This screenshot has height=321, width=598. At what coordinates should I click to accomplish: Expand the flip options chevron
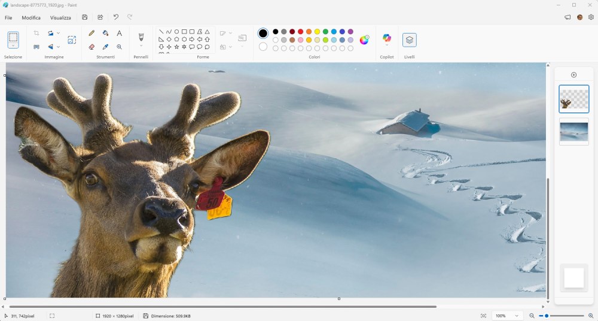[x=59, y=47]
